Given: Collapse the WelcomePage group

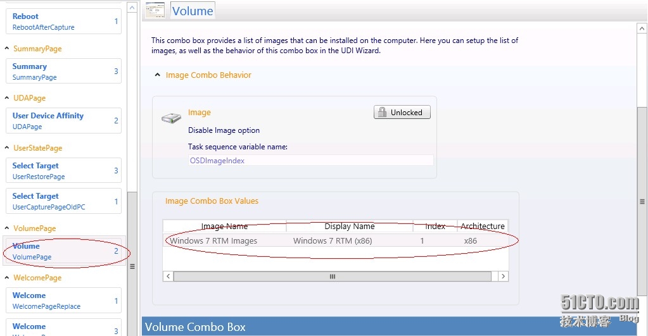Looking at the screenshot, I should 7,278.
